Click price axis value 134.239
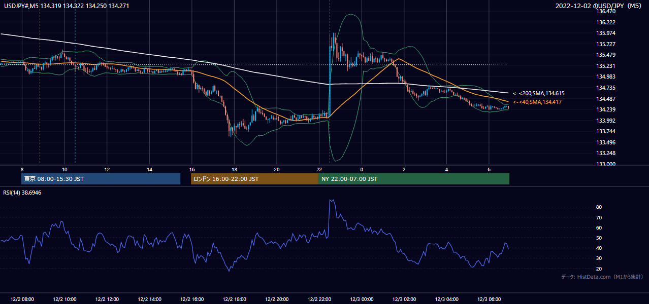The width and height of the screenshot is (649, 304). click(605, 109)
